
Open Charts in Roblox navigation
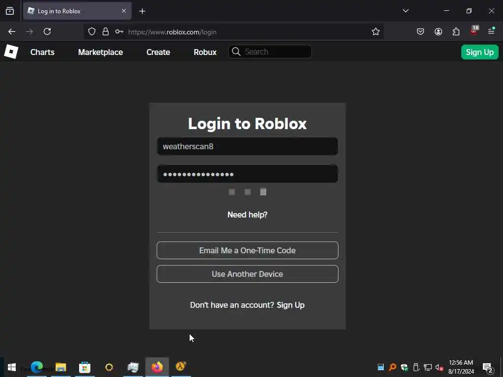[x=42, y=52]
